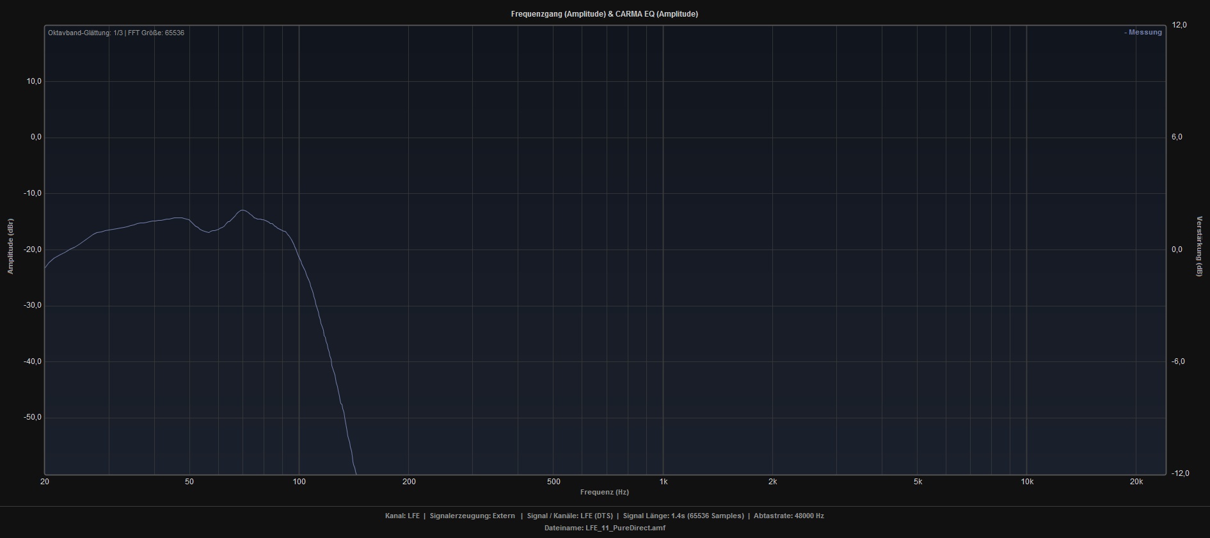Click the 1k label on the frequency axis
This screenshot has height=538, width=1210.
664,482
